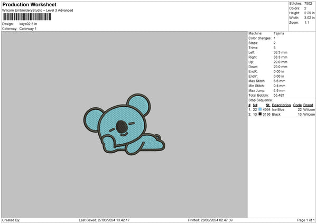Image resolution: width=317 pixels, height=224 pixels.
Task: Click the 'Created By:' footer label
Action: (x=11, y=220)
